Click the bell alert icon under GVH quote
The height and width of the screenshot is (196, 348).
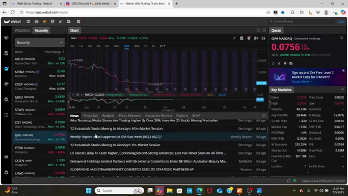(285, 63)
